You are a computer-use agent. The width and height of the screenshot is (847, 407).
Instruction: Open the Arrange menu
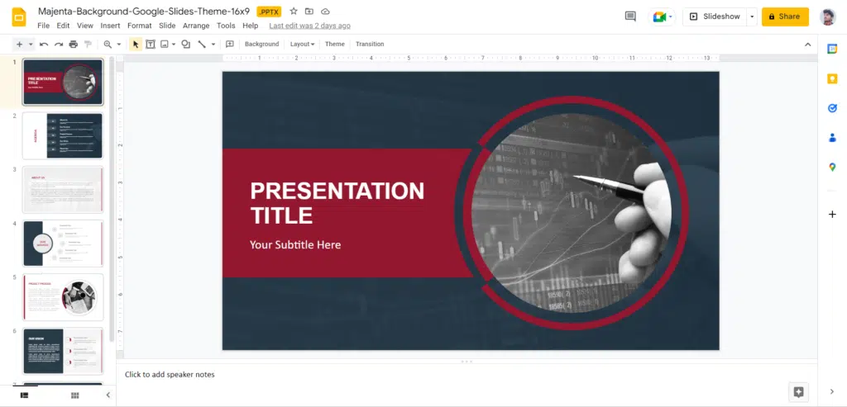[196, 26]
